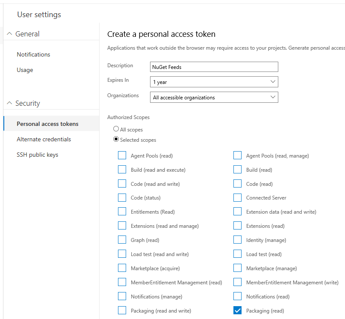Tick the Connected Server checkbox
This screenshot has height=319, width=345.
click(237, 198)
